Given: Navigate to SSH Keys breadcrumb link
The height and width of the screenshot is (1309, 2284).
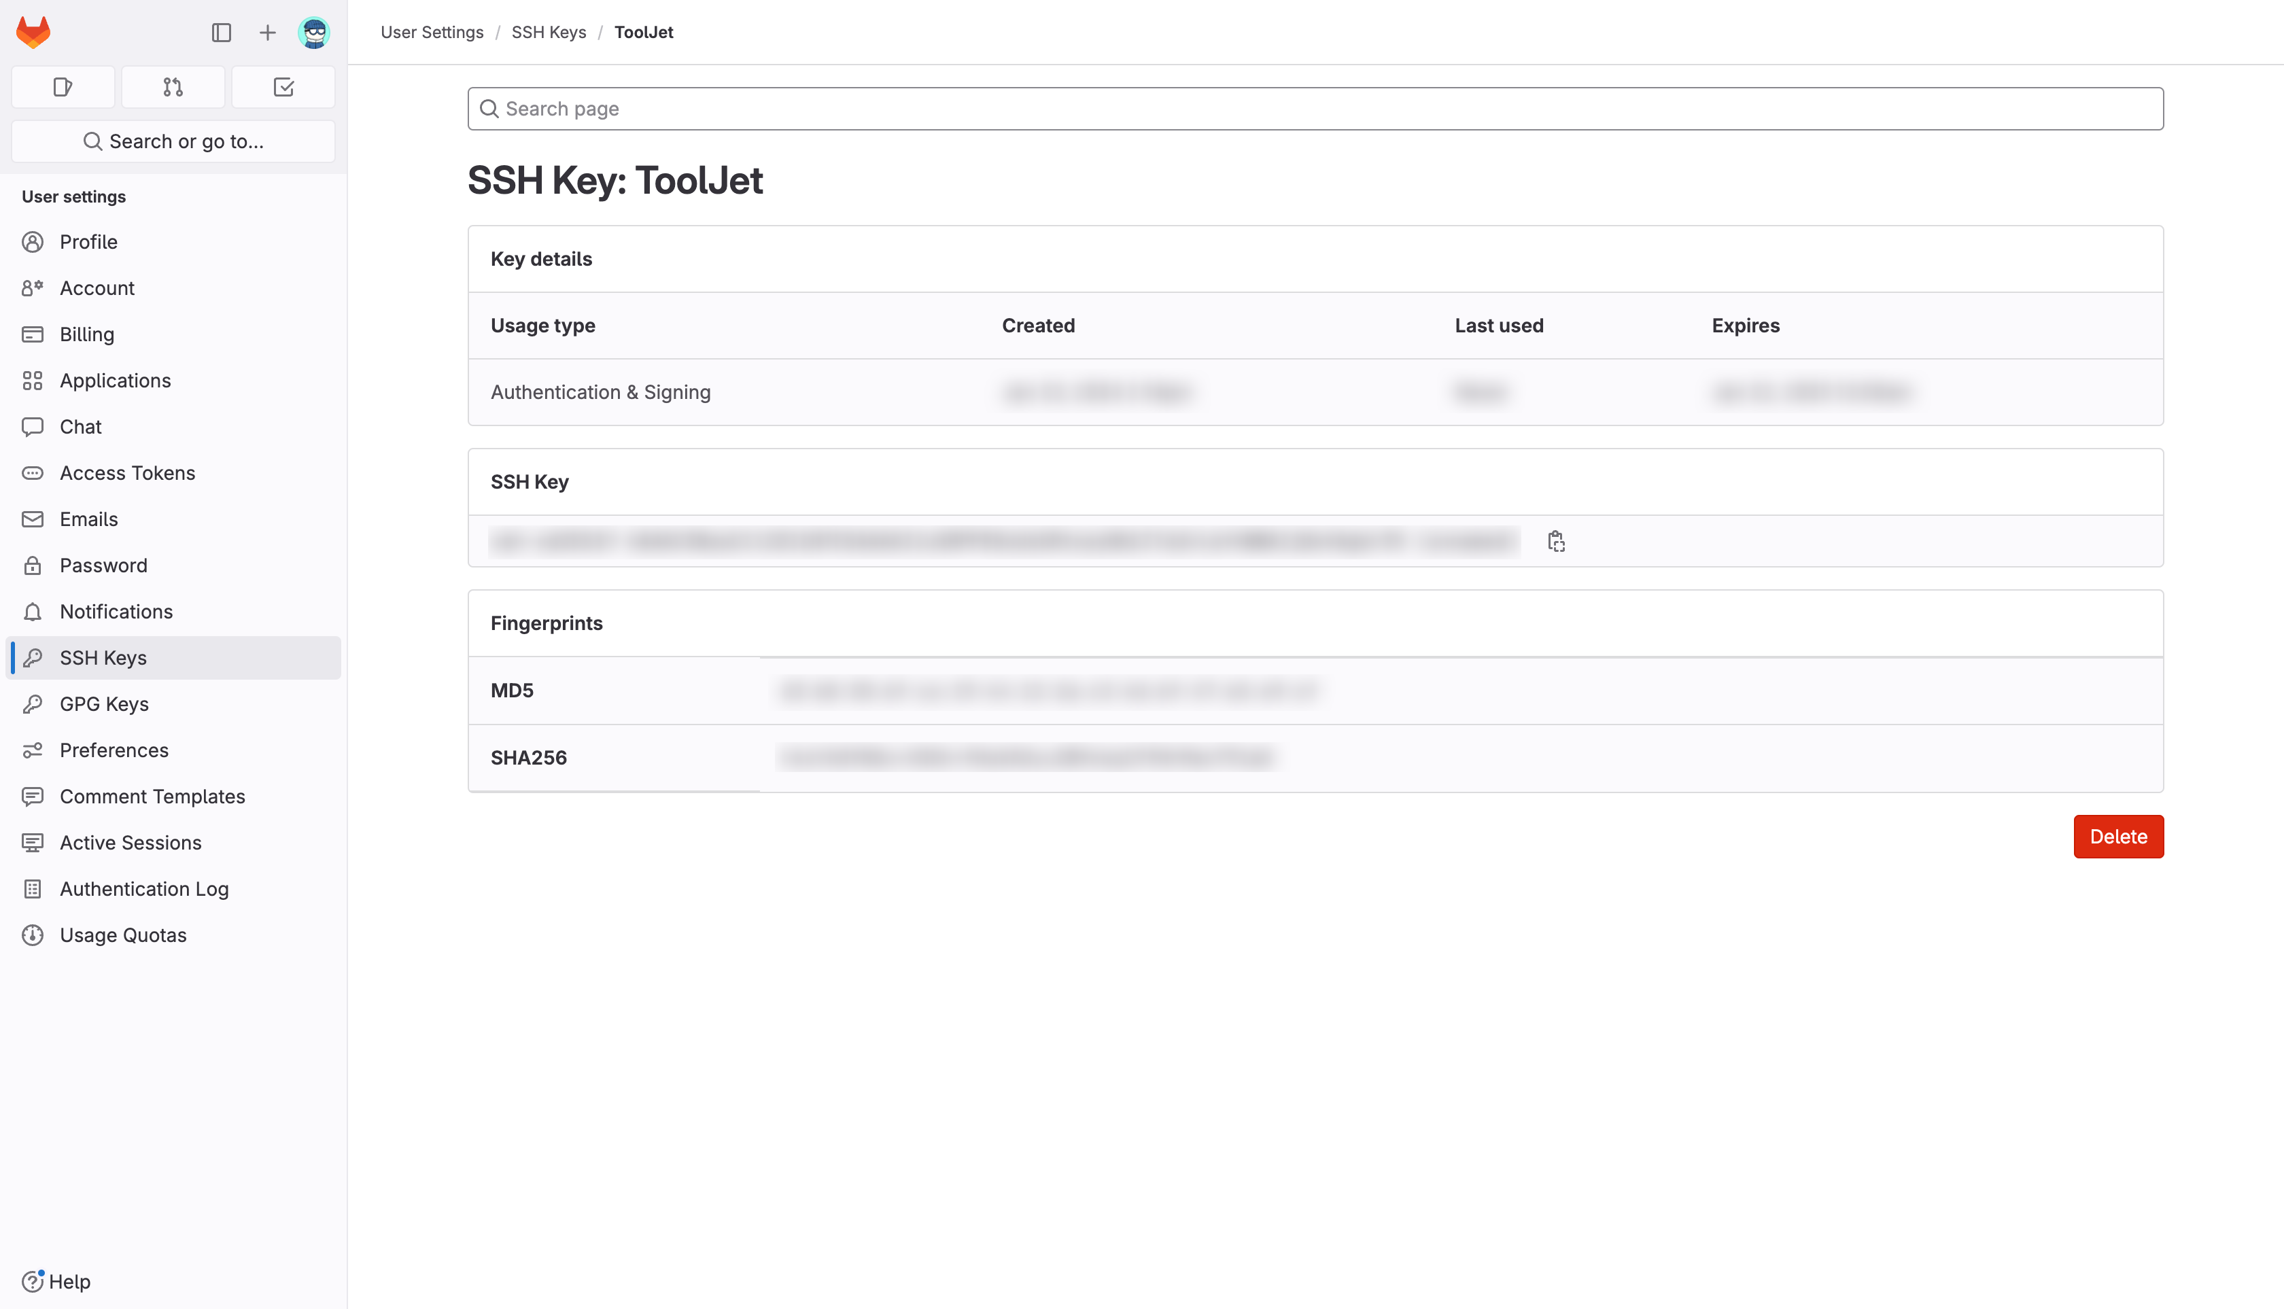Looking at the screenshot, I should 549,33.
